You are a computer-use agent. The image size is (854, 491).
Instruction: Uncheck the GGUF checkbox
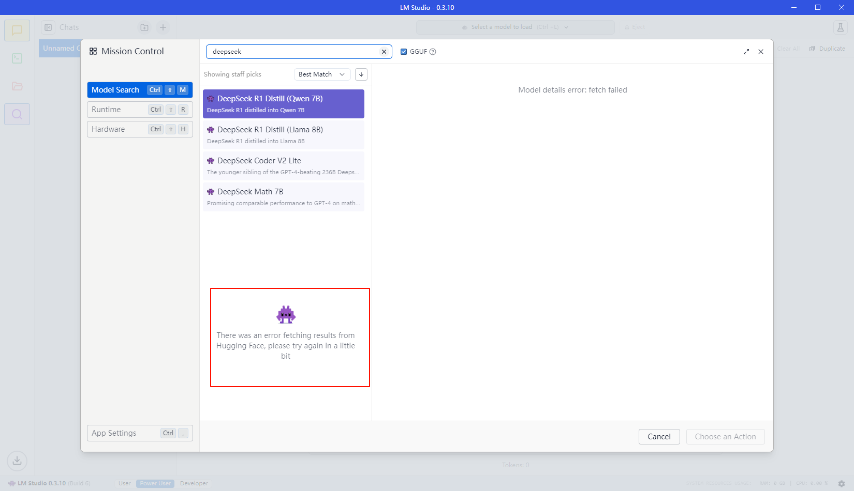pos(404,52)
